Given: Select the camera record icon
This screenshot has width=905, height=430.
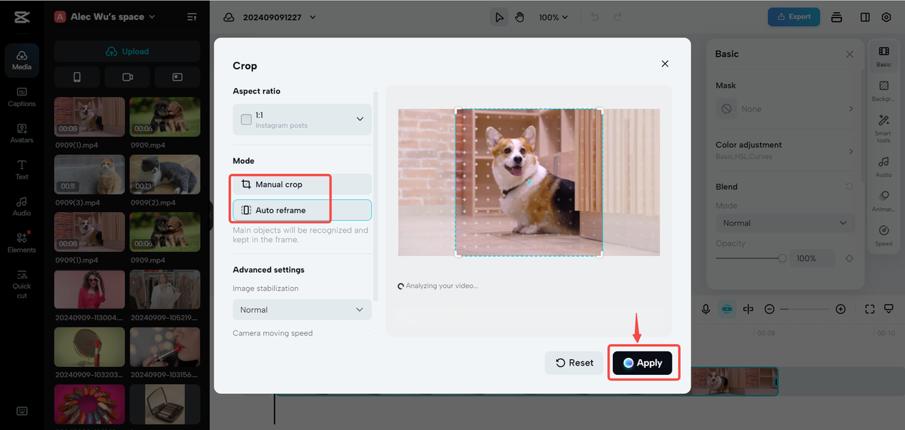Looking at the screenshot, I should (127, 77).
